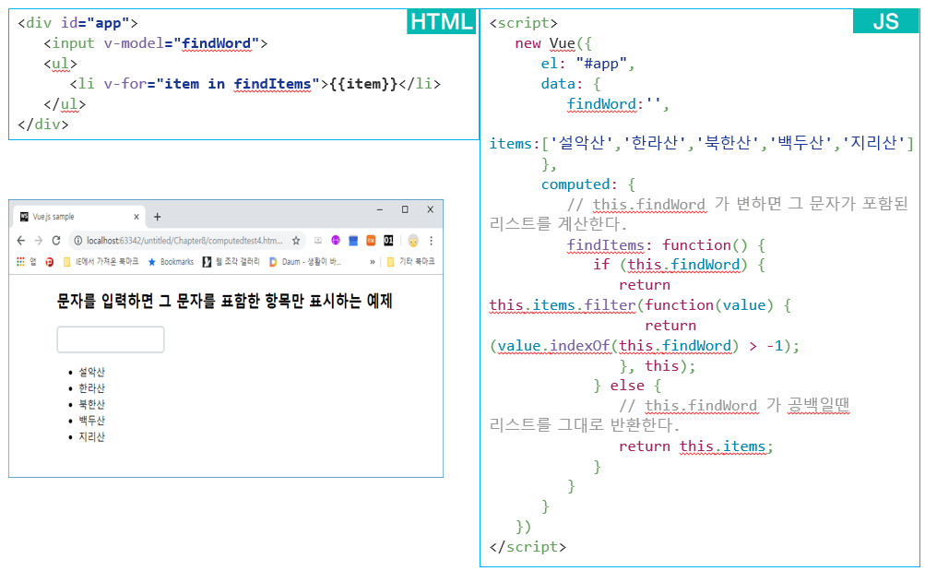Open the 'IE에서 가져온 북마크' bookmark folder
Viewport: 925px width, 571px height.
(101, 262)
